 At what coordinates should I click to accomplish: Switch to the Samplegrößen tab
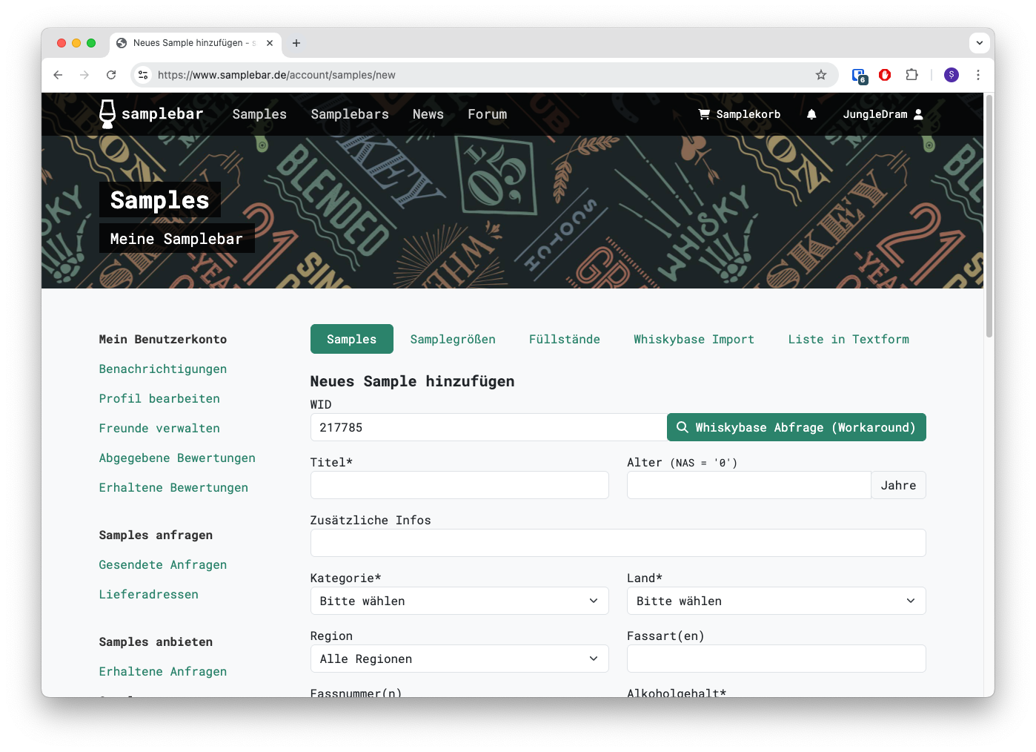point(453,339)
